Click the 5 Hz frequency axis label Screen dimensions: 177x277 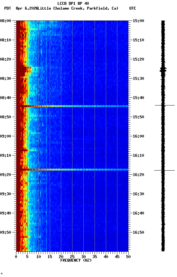27,257
